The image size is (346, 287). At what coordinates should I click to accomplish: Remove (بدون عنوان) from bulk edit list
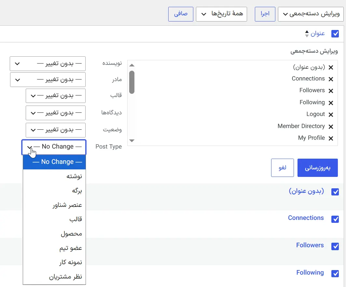[331, 67]
